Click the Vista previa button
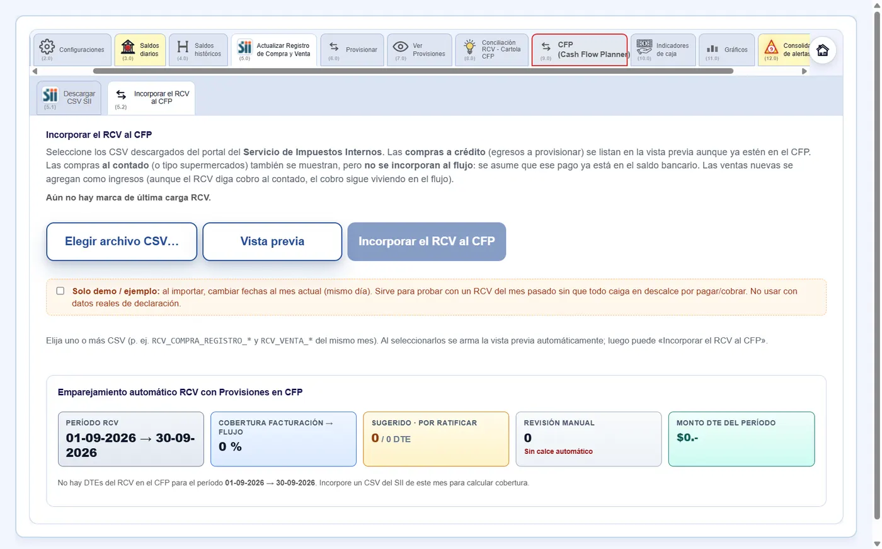This screenshot has width=882, height=549. click(272, 241)
